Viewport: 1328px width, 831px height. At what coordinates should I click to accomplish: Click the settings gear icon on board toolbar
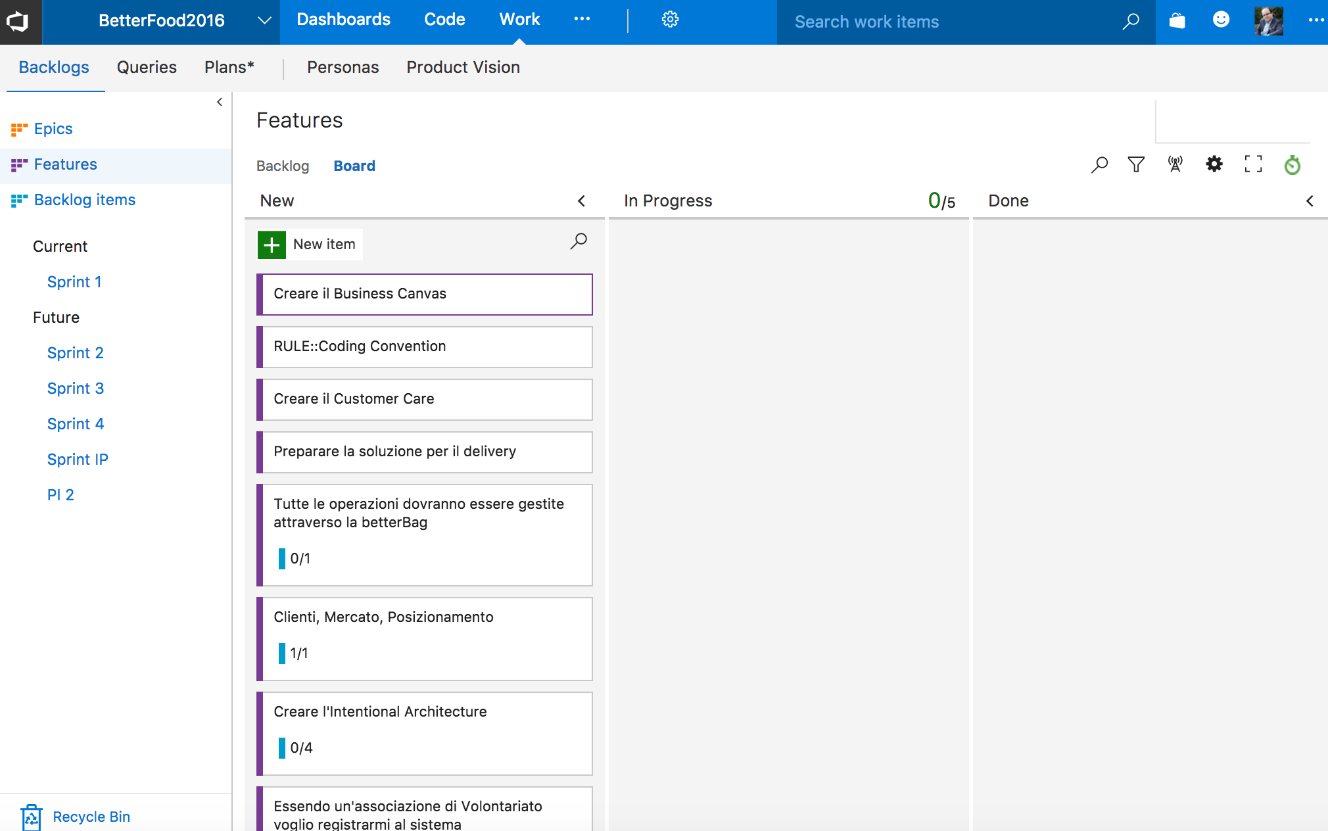tap(1213, 164)
